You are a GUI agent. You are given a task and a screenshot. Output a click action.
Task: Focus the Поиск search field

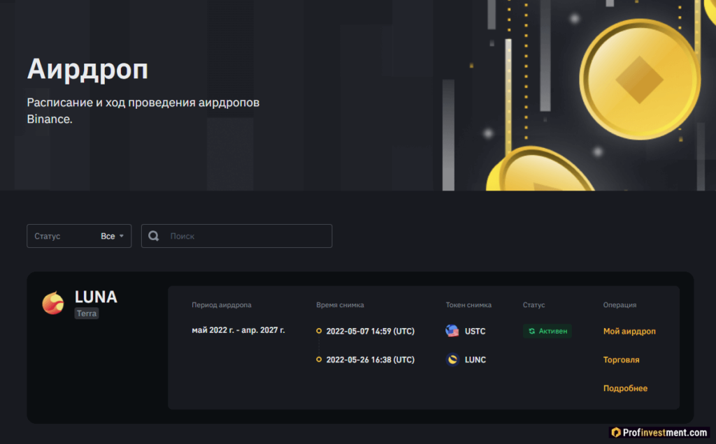coord(245,236)
